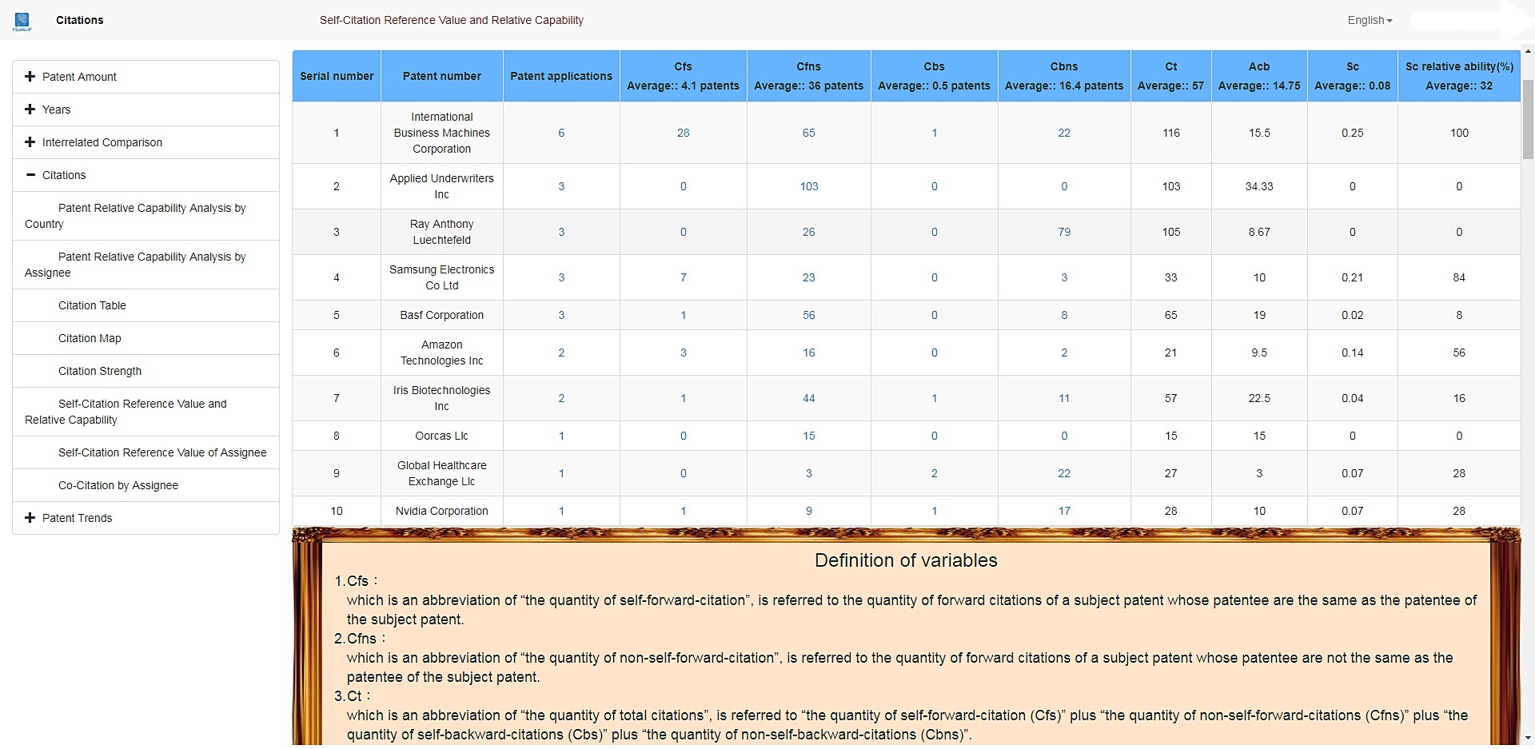Image resolution: width=1535 pixels, height=749 pixels.
Task: Click the Ct column header
Action: click(x=1170, y=76)
